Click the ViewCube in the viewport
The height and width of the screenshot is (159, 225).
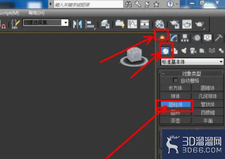point(134,55)
